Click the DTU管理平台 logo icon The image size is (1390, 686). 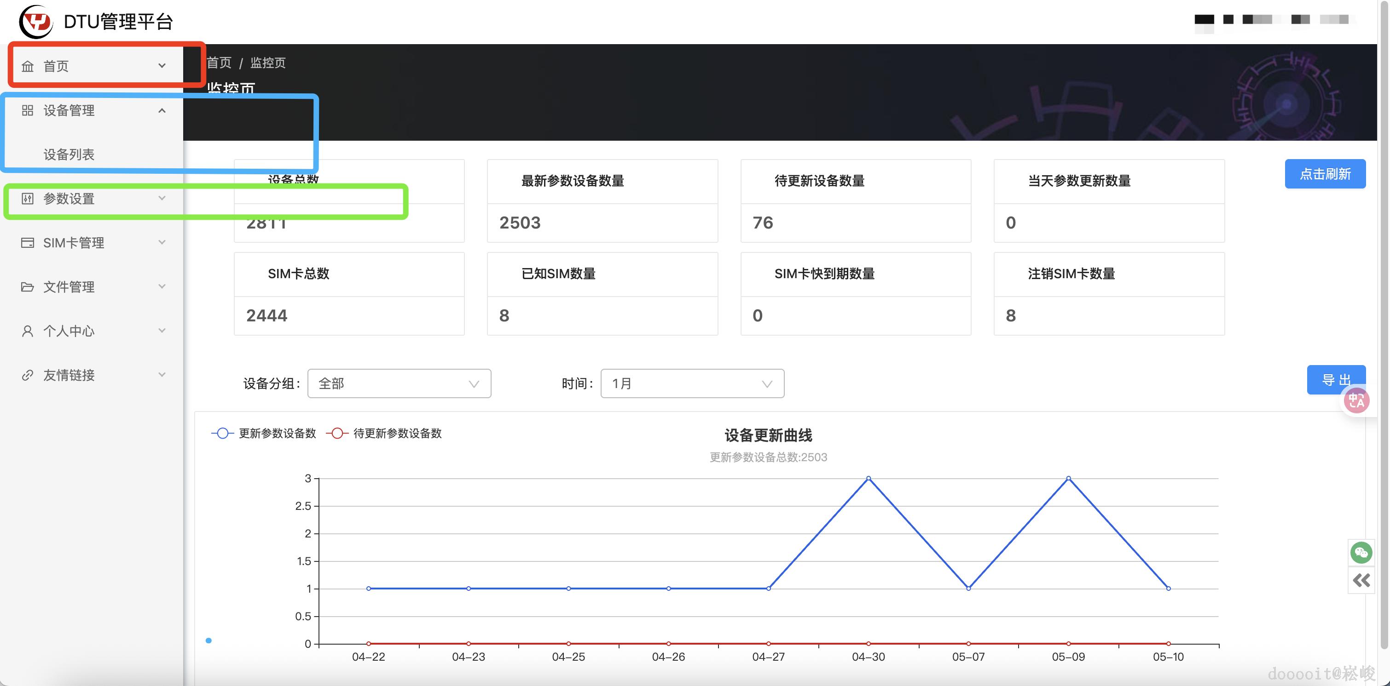(x=35, y=22)
